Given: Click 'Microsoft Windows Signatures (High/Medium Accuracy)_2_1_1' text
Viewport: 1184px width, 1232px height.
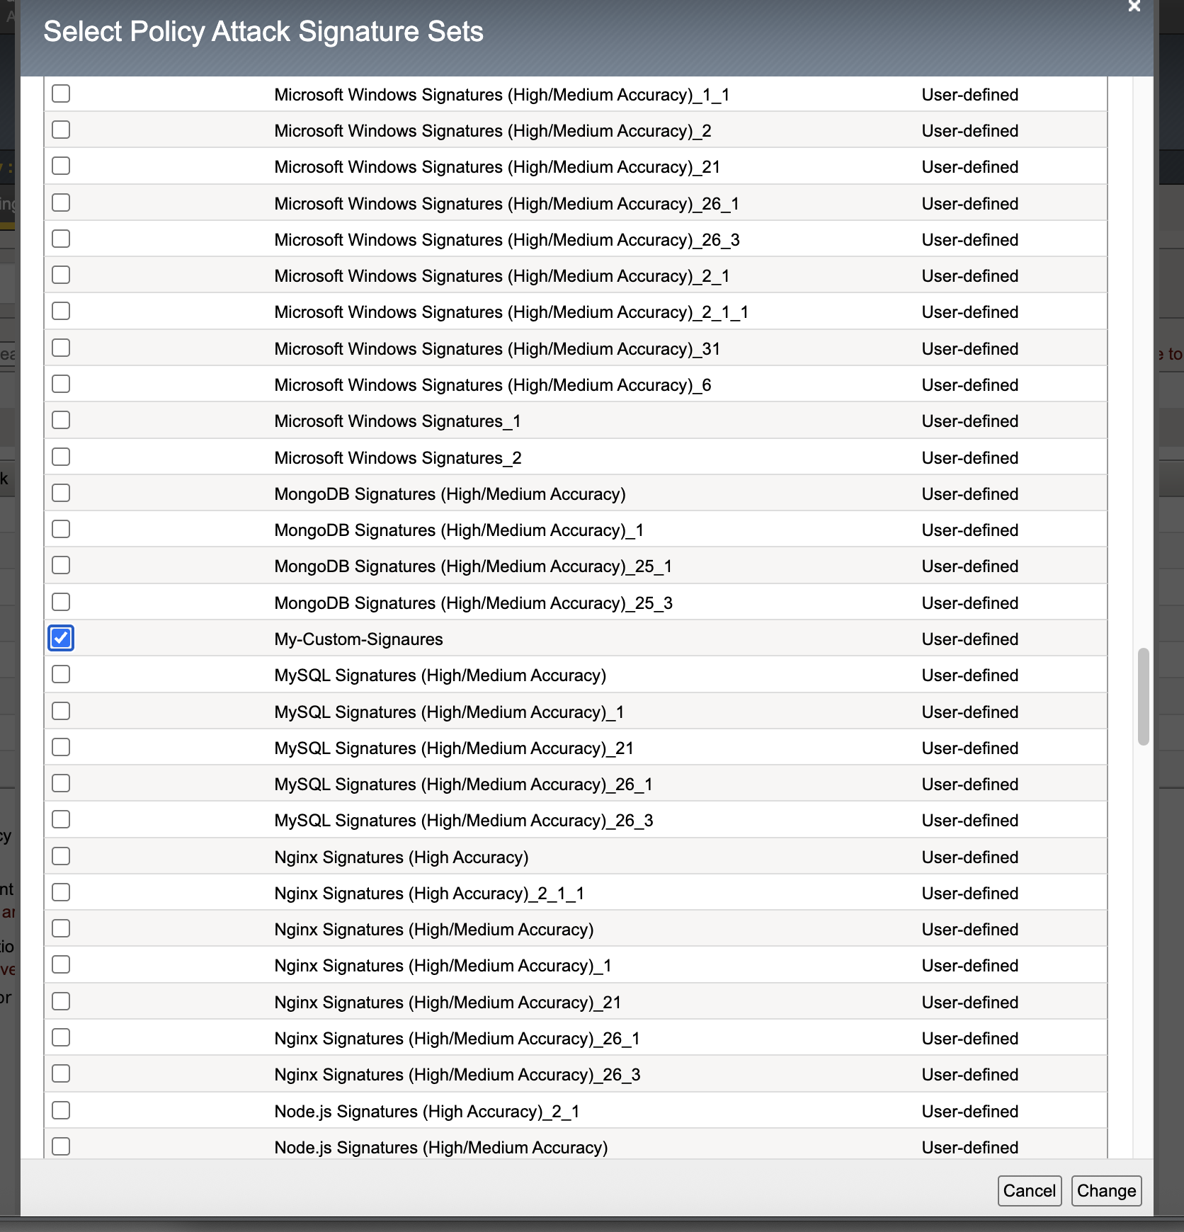Looking at the screenshot, I should [511, 312].
